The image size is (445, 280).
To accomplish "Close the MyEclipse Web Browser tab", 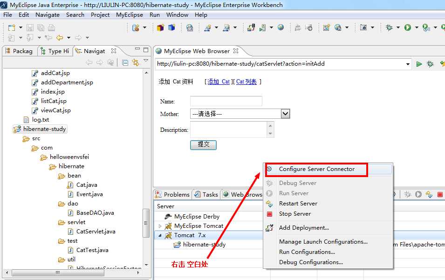I will pyautogui.click(x=236, y=51).
